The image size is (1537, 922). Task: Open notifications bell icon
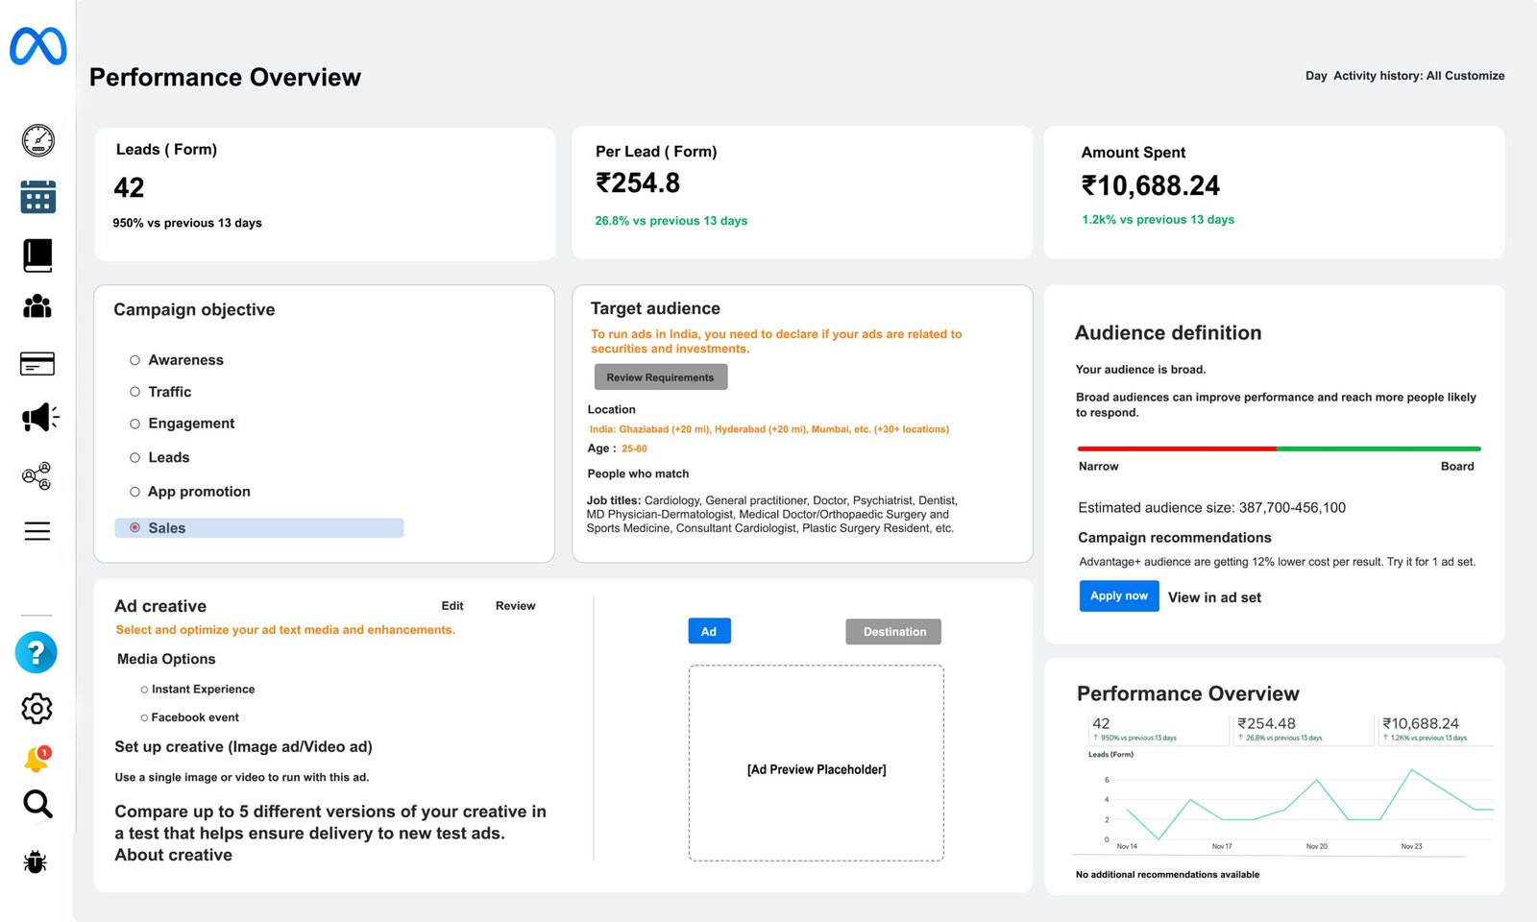pyautogui.click(x=37, y=760)
